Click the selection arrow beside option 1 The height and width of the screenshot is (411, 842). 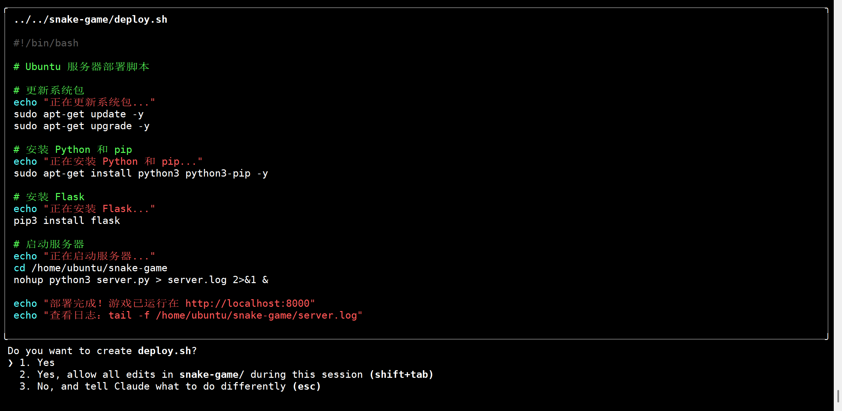pyautogui.click(x=11, y=363)
